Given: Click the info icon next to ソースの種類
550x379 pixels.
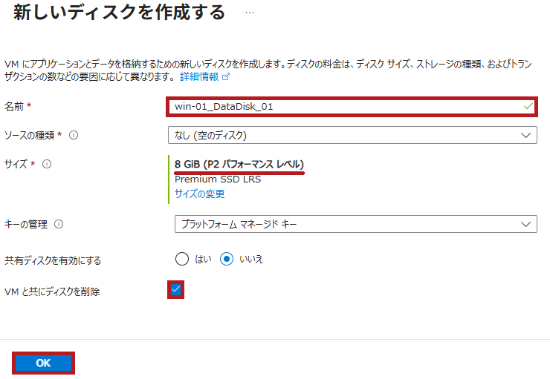Looking at the screenshot, I should click(74, 135).
